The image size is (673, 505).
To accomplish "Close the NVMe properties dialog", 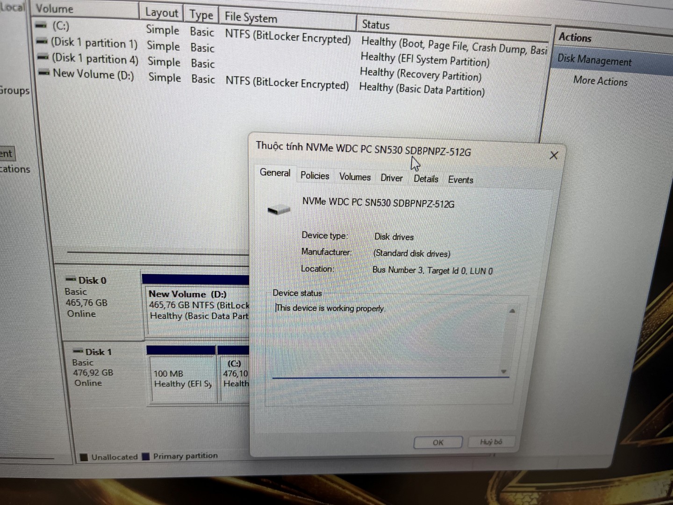I will click(x=554, y=155).
